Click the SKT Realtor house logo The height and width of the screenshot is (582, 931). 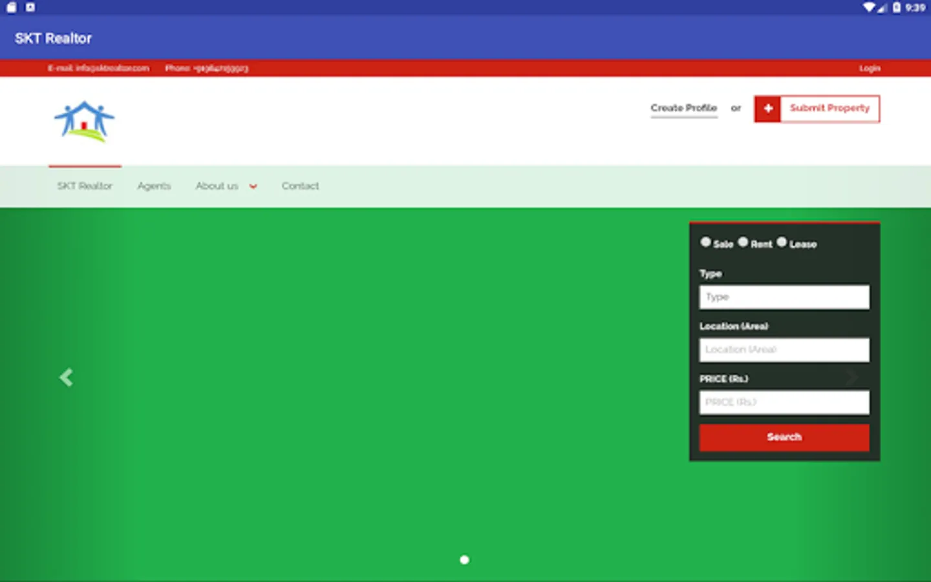point(85,122)
